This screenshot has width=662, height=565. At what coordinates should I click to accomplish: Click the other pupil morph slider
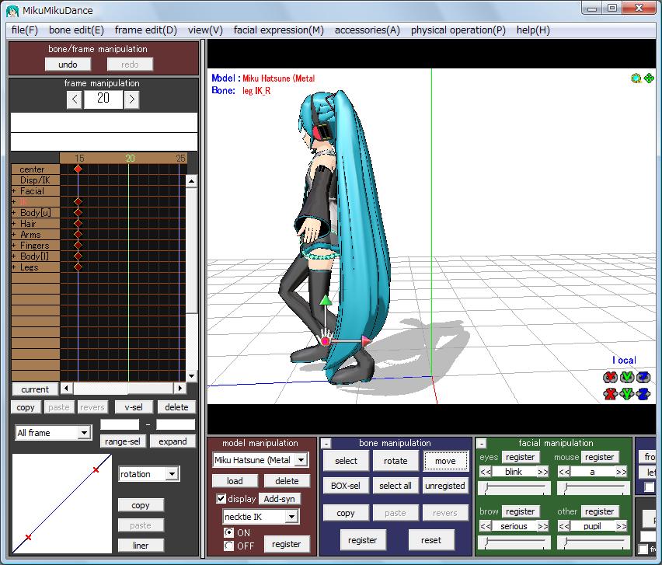pyautogui.click(x=593, y=542)
